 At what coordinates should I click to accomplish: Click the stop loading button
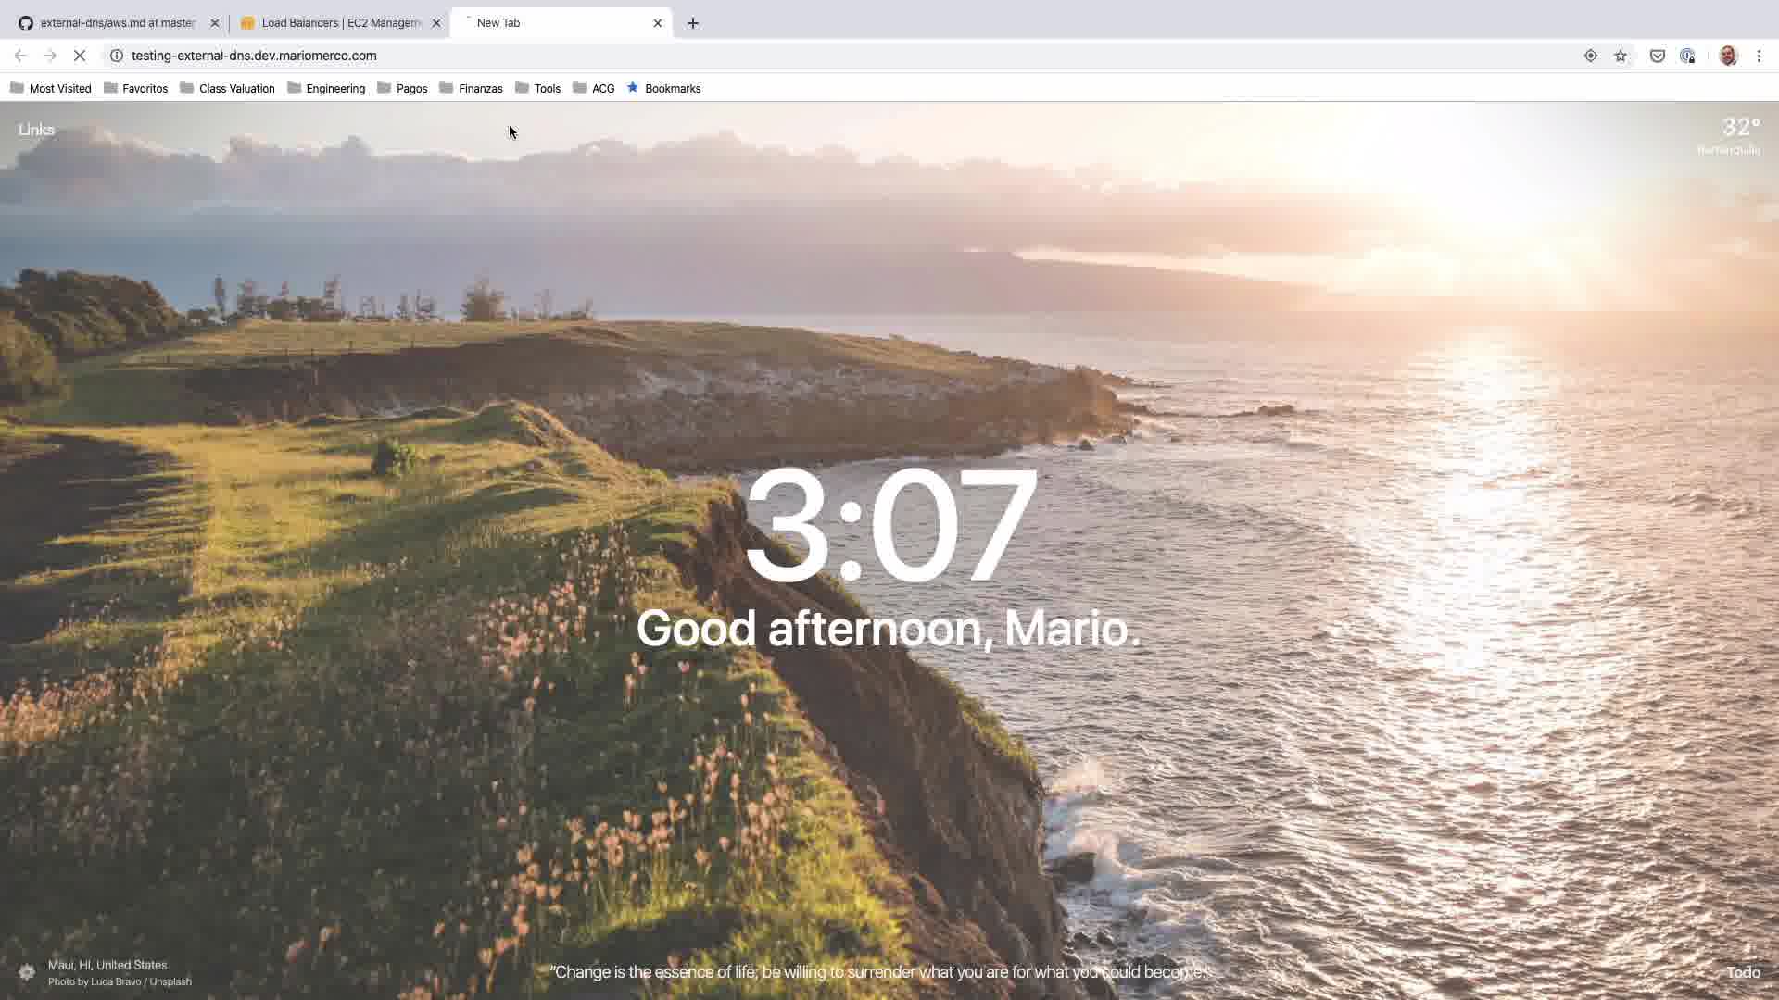coord(80,56)
